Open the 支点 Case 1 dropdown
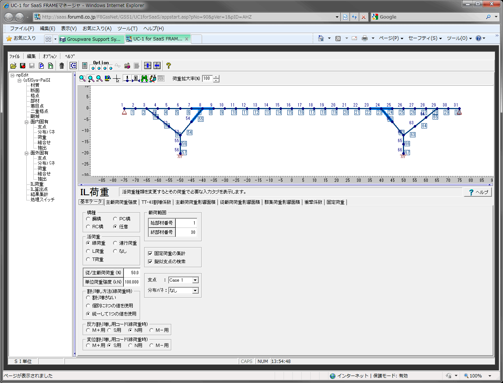Screen dimensions: 503x383 pyautogui.click(x=195, y=280)
